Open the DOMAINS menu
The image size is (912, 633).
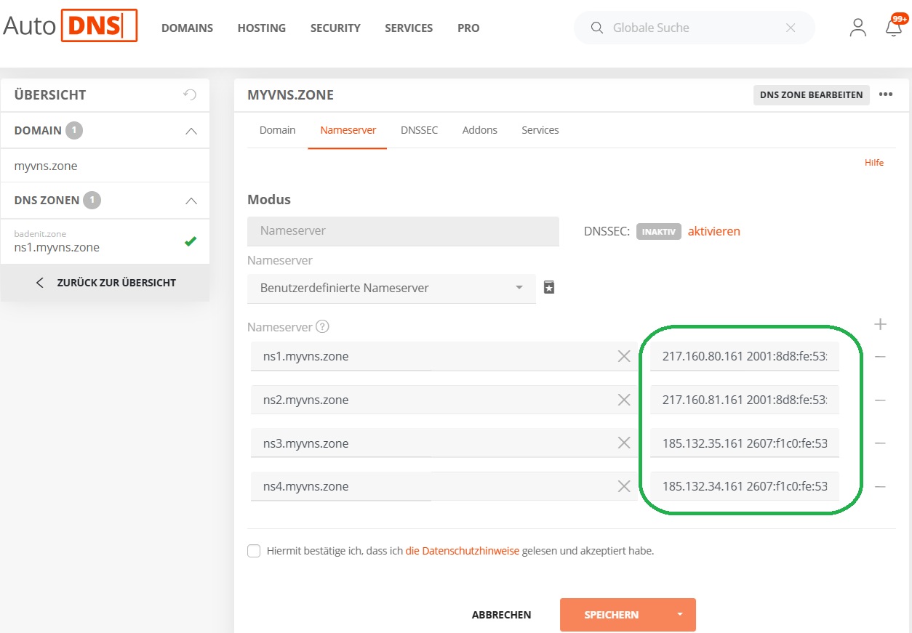[187, 28]
